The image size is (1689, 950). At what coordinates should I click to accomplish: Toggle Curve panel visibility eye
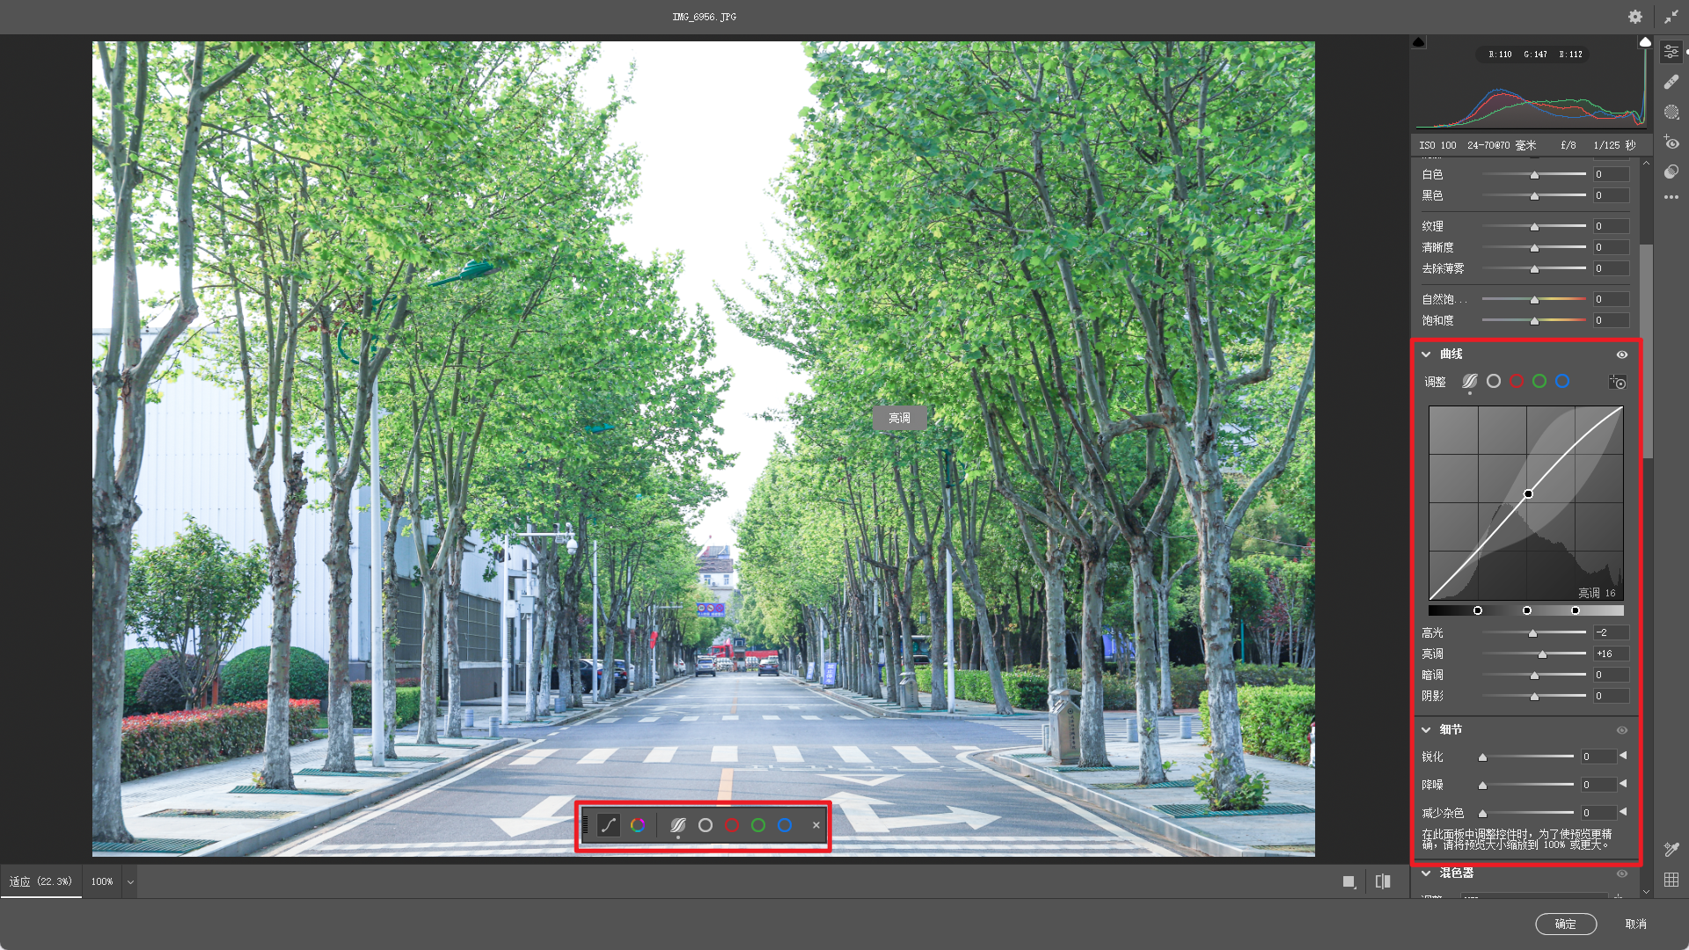click(1622, 354)
